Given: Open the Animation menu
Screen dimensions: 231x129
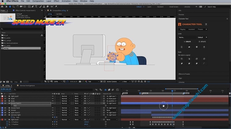Looking at the screenshot, I should (x=66, y=1).
